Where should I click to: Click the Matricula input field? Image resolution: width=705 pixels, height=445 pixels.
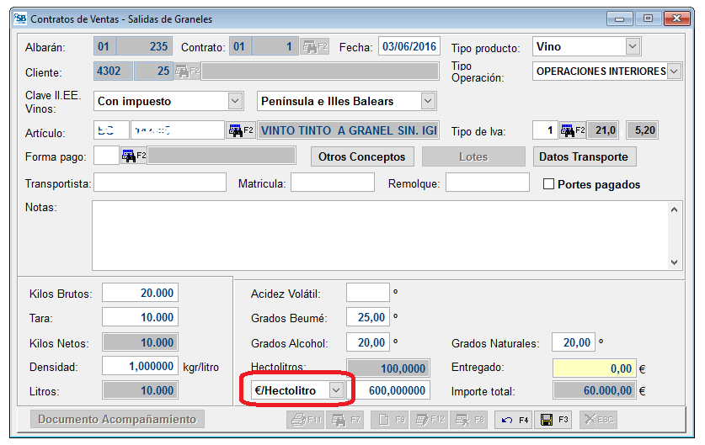click(x=333, y=183)
